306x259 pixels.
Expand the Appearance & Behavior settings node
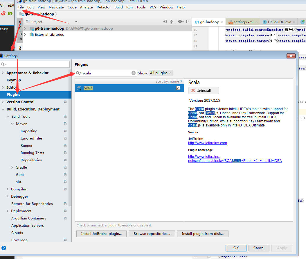pos(3,73)
